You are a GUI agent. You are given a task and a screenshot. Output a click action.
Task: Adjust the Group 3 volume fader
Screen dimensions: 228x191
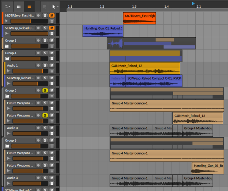[x=29, y=46]
